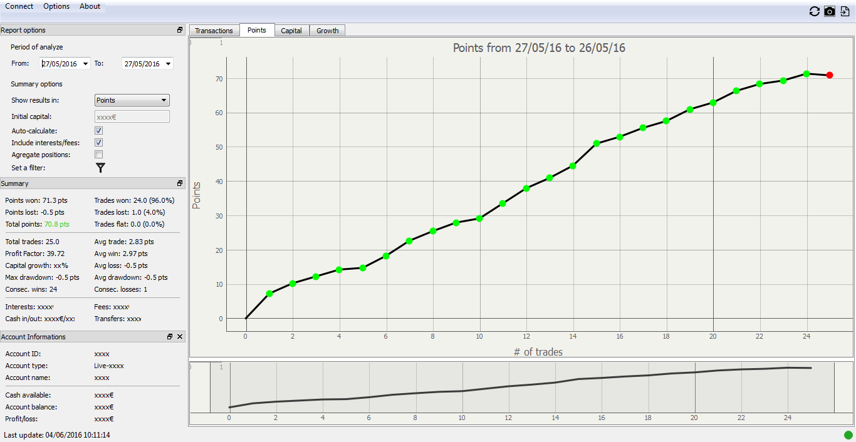This screenshot has width=856, height=442.
Task: Click the Points y-axis label
Action: [197, 195]
